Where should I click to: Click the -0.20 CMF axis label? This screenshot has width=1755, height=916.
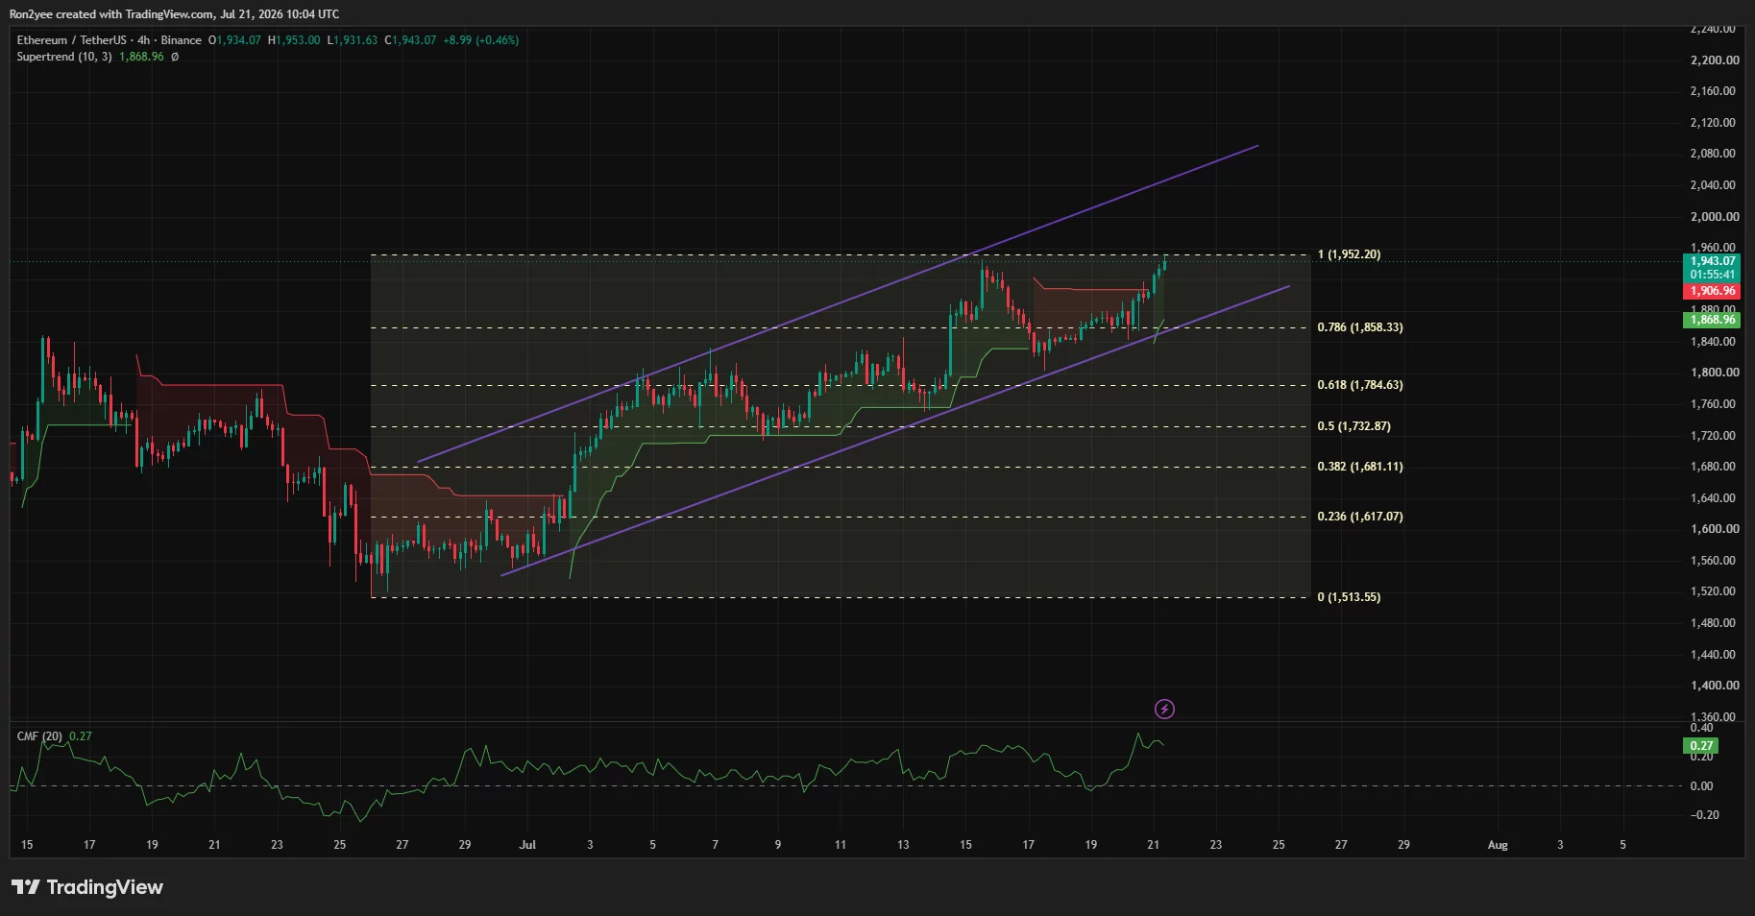(x=1705, y=815)
